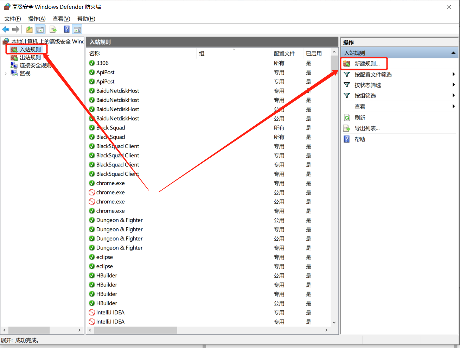The image size is (460, 348).
Task: Sort by the 配置文件 column header
Action: tap(287, 53)
